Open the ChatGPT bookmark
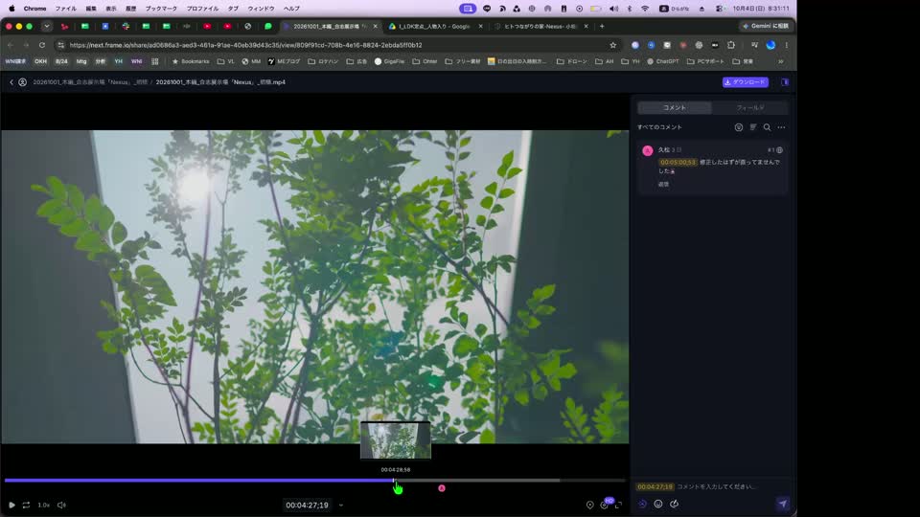 click(663, 61)
